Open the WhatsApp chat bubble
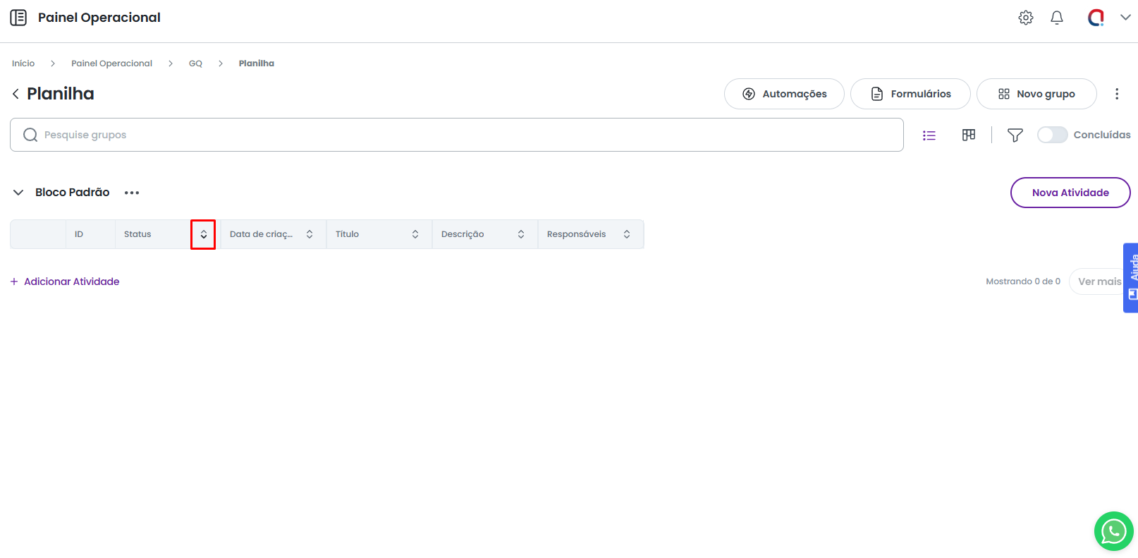The height and width of the screenshot is (558, 1138). [1113, 531]
